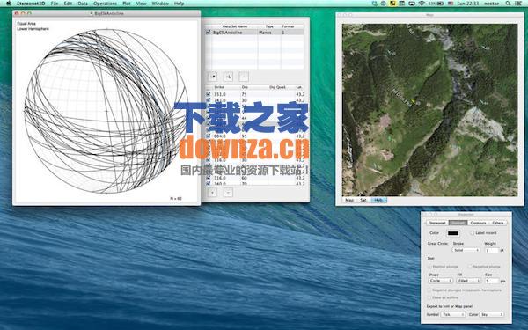This screenshot has width=528, height=330.
Task: Click the US flag input source icon
Action: coord(451,4)
